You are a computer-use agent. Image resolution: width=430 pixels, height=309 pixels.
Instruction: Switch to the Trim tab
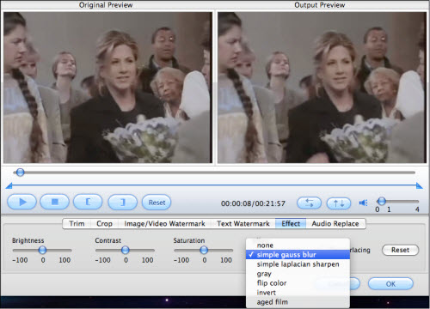tap(77, 223)
